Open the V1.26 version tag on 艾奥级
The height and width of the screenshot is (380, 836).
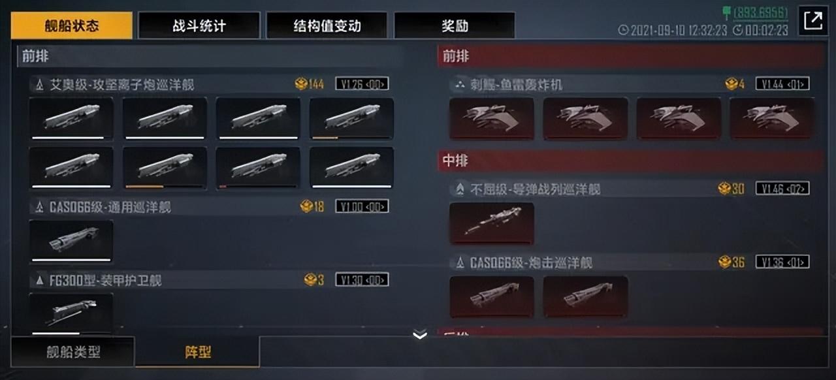click(362, 84)
